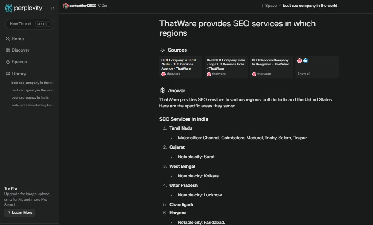Screen dimensions: 373x225
Task: Open source 'SEO Company in Tamil Nadu'
Action: point(181,67)
